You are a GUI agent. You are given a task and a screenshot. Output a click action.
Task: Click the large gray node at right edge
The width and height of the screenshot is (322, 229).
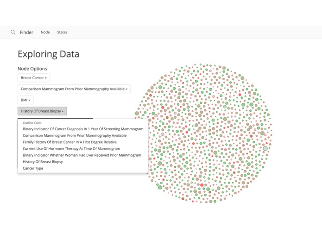click(x=265, y=148)
